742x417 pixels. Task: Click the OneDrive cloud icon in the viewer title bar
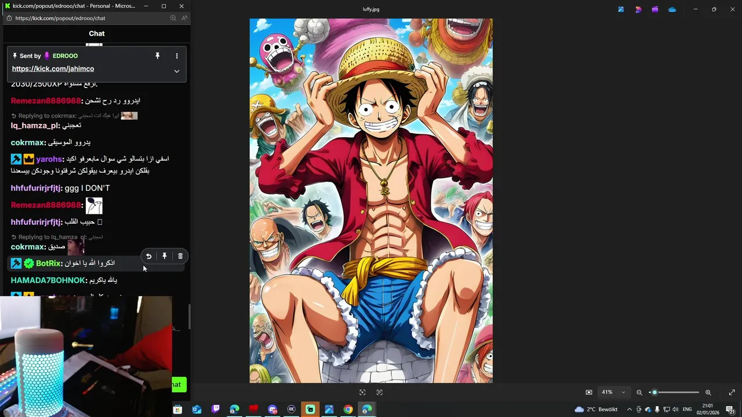coord(672,9)
